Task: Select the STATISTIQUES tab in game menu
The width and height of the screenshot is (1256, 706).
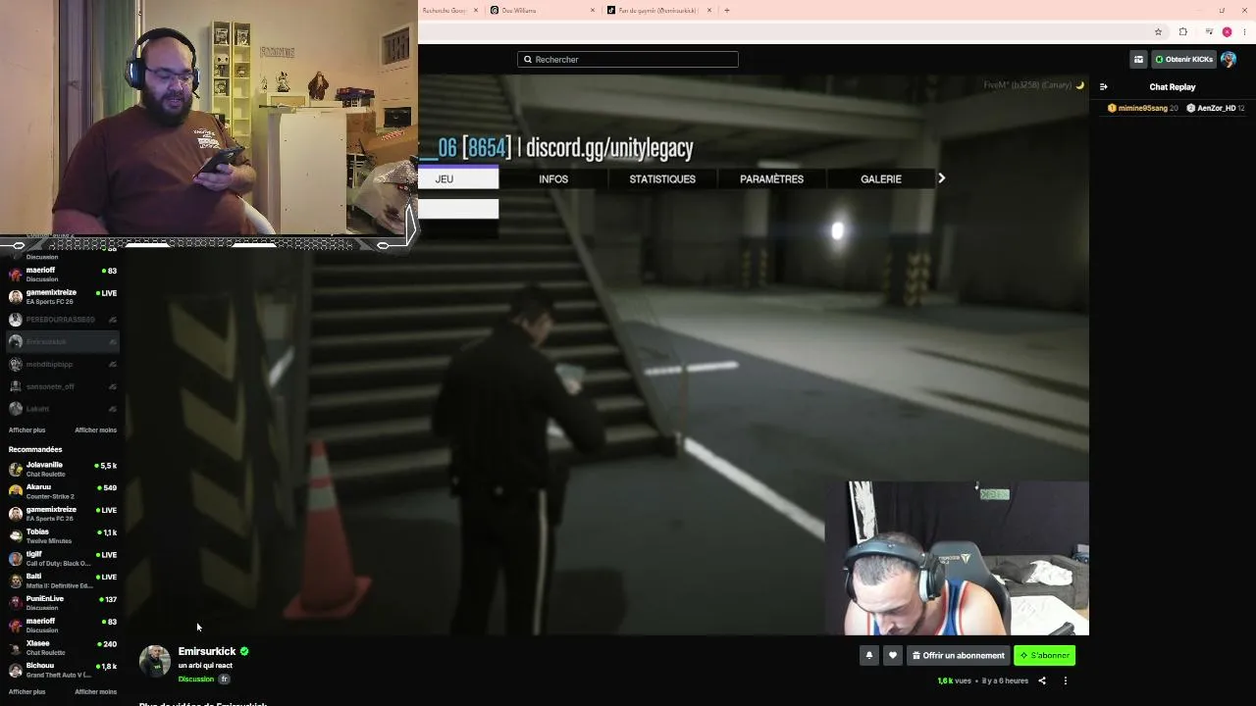Action: (662, 178)
